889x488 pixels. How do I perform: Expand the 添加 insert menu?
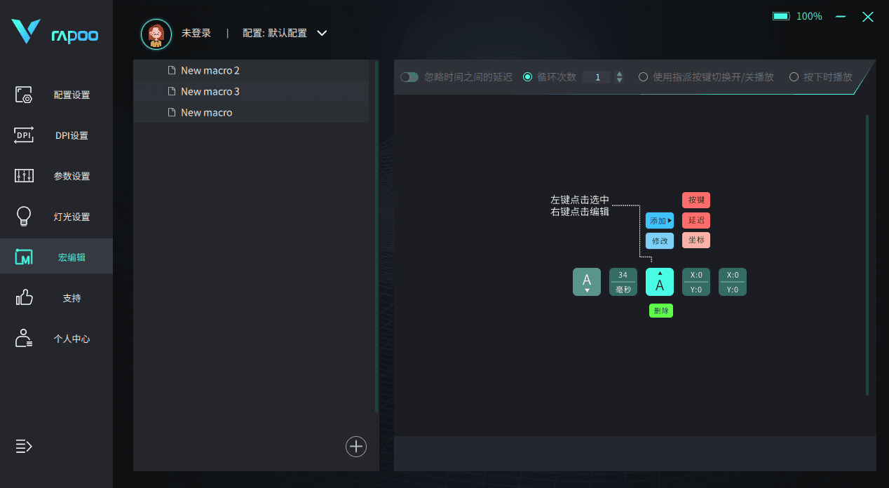coord(659,219)
